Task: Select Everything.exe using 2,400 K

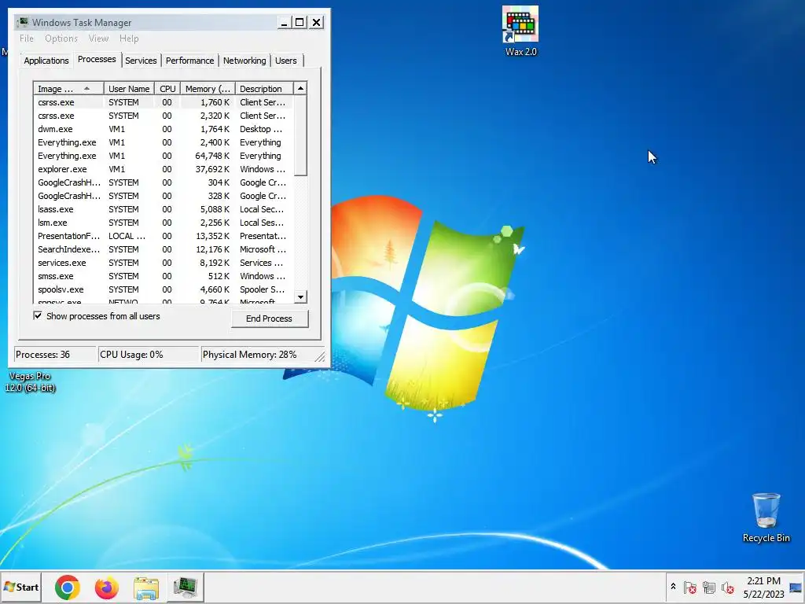Action: (x=164, y=142)
